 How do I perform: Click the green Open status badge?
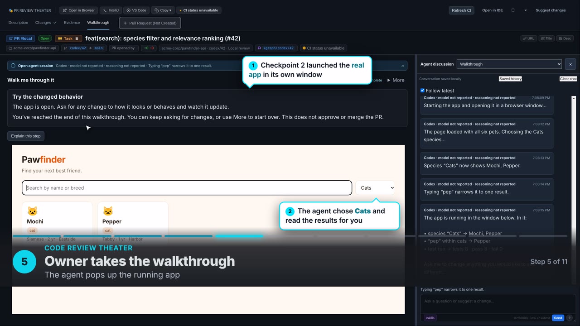point(45,38)
